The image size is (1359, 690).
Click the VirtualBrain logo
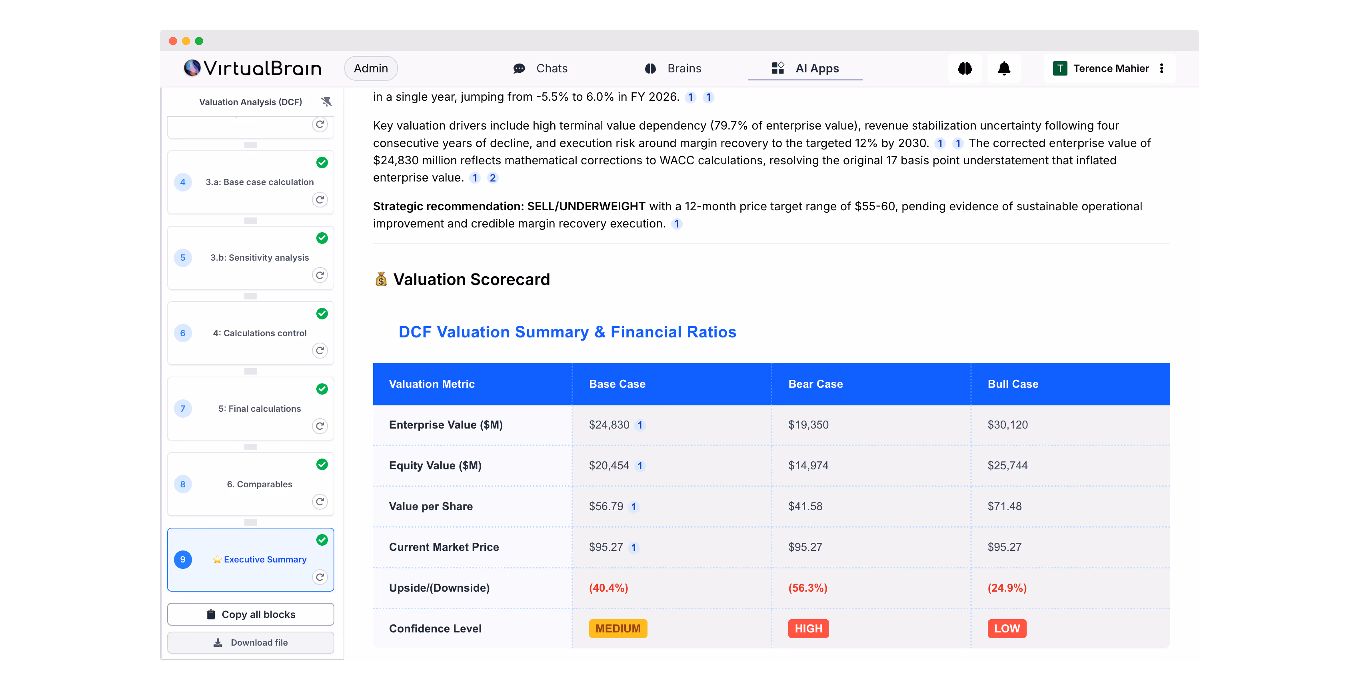(x=253, y=69)
